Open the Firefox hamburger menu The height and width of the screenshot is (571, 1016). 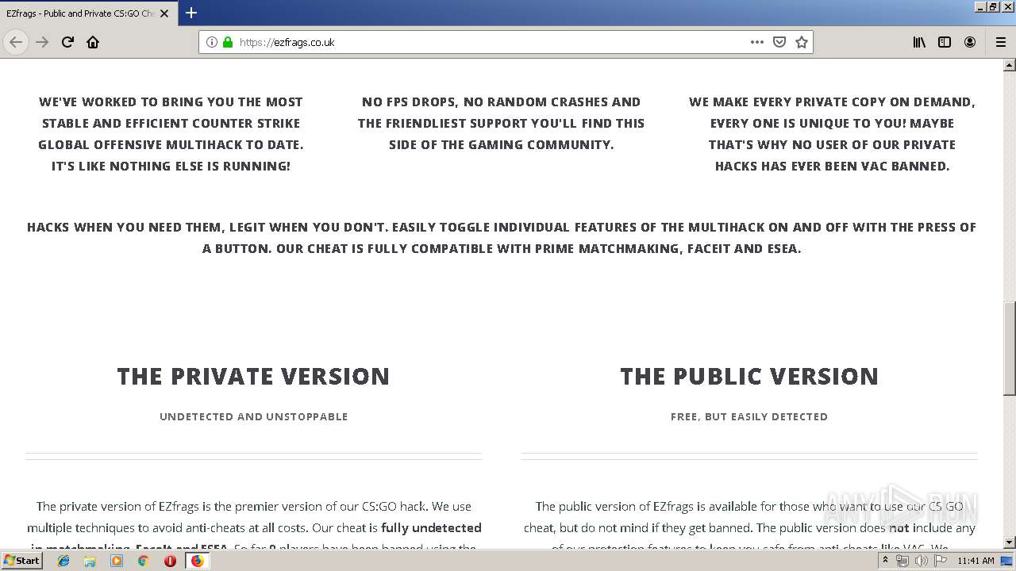point(1001,42)
